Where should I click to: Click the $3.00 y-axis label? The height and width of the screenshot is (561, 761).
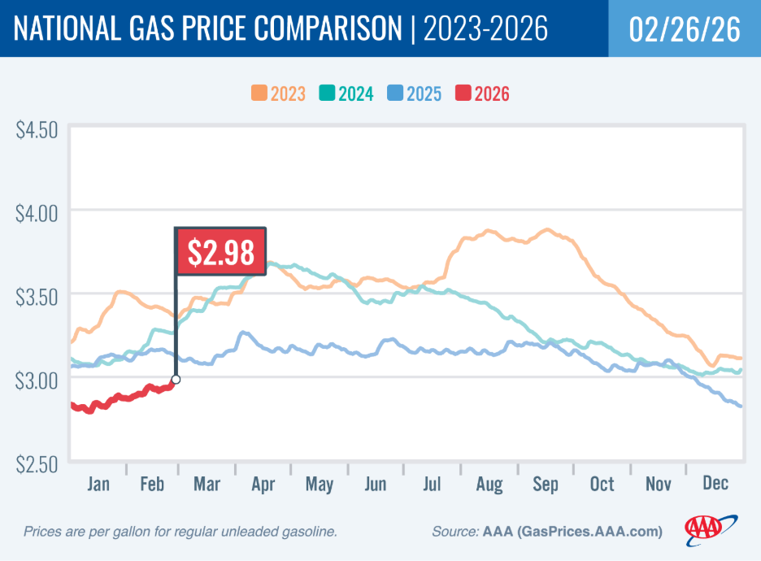38,379
